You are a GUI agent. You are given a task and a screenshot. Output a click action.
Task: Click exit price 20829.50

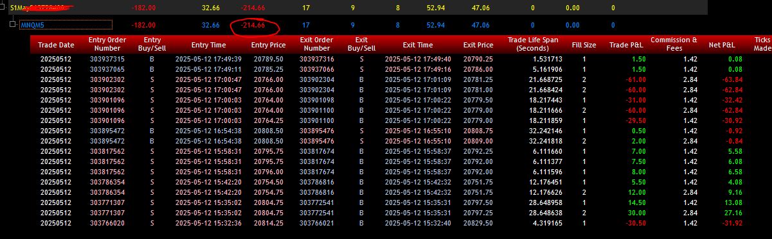478,222
